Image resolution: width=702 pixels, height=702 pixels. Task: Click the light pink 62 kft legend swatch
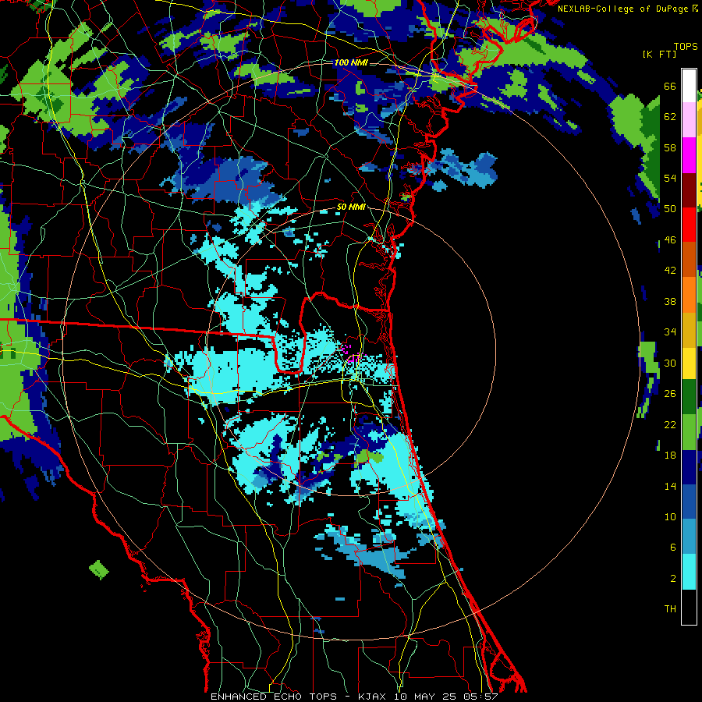pyautogui.click(x=689, y=119)
